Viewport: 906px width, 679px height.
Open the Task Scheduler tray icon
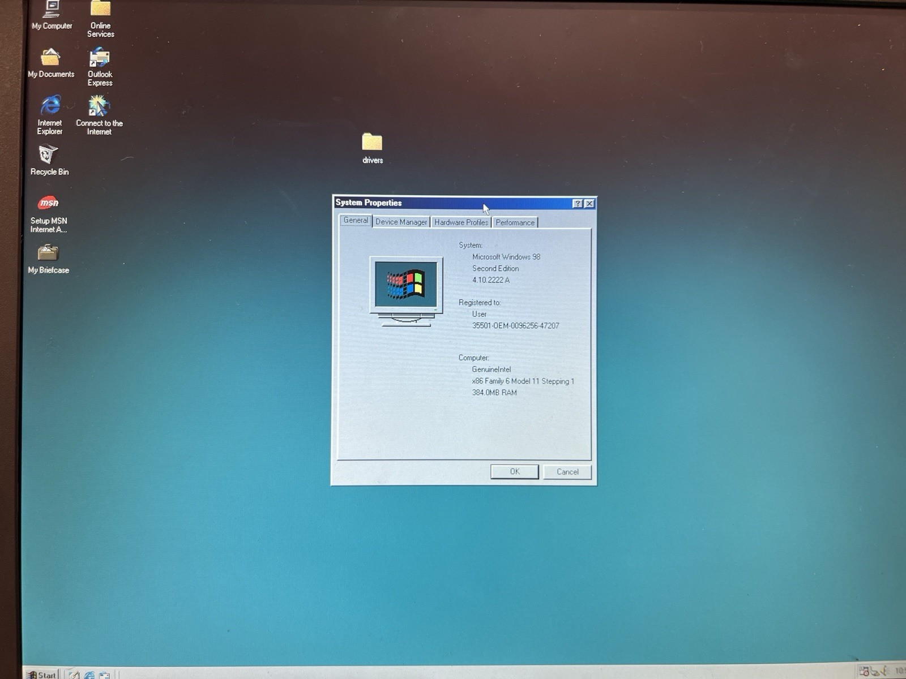(864, 672)
